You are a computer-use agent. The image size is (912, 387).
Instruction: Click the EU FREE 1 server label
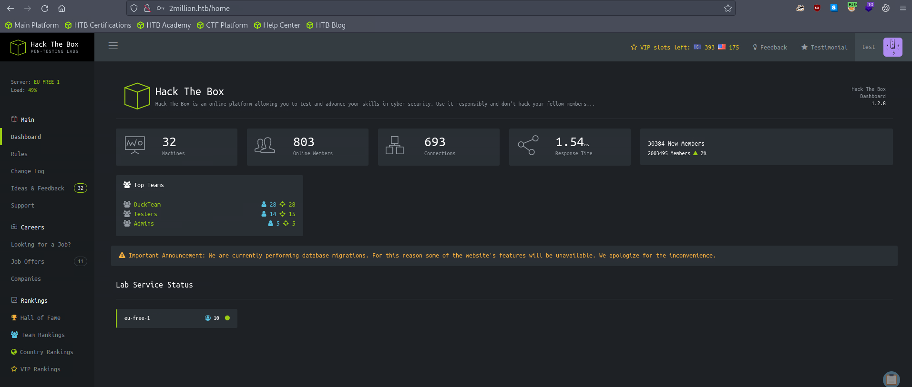[47, 82]
